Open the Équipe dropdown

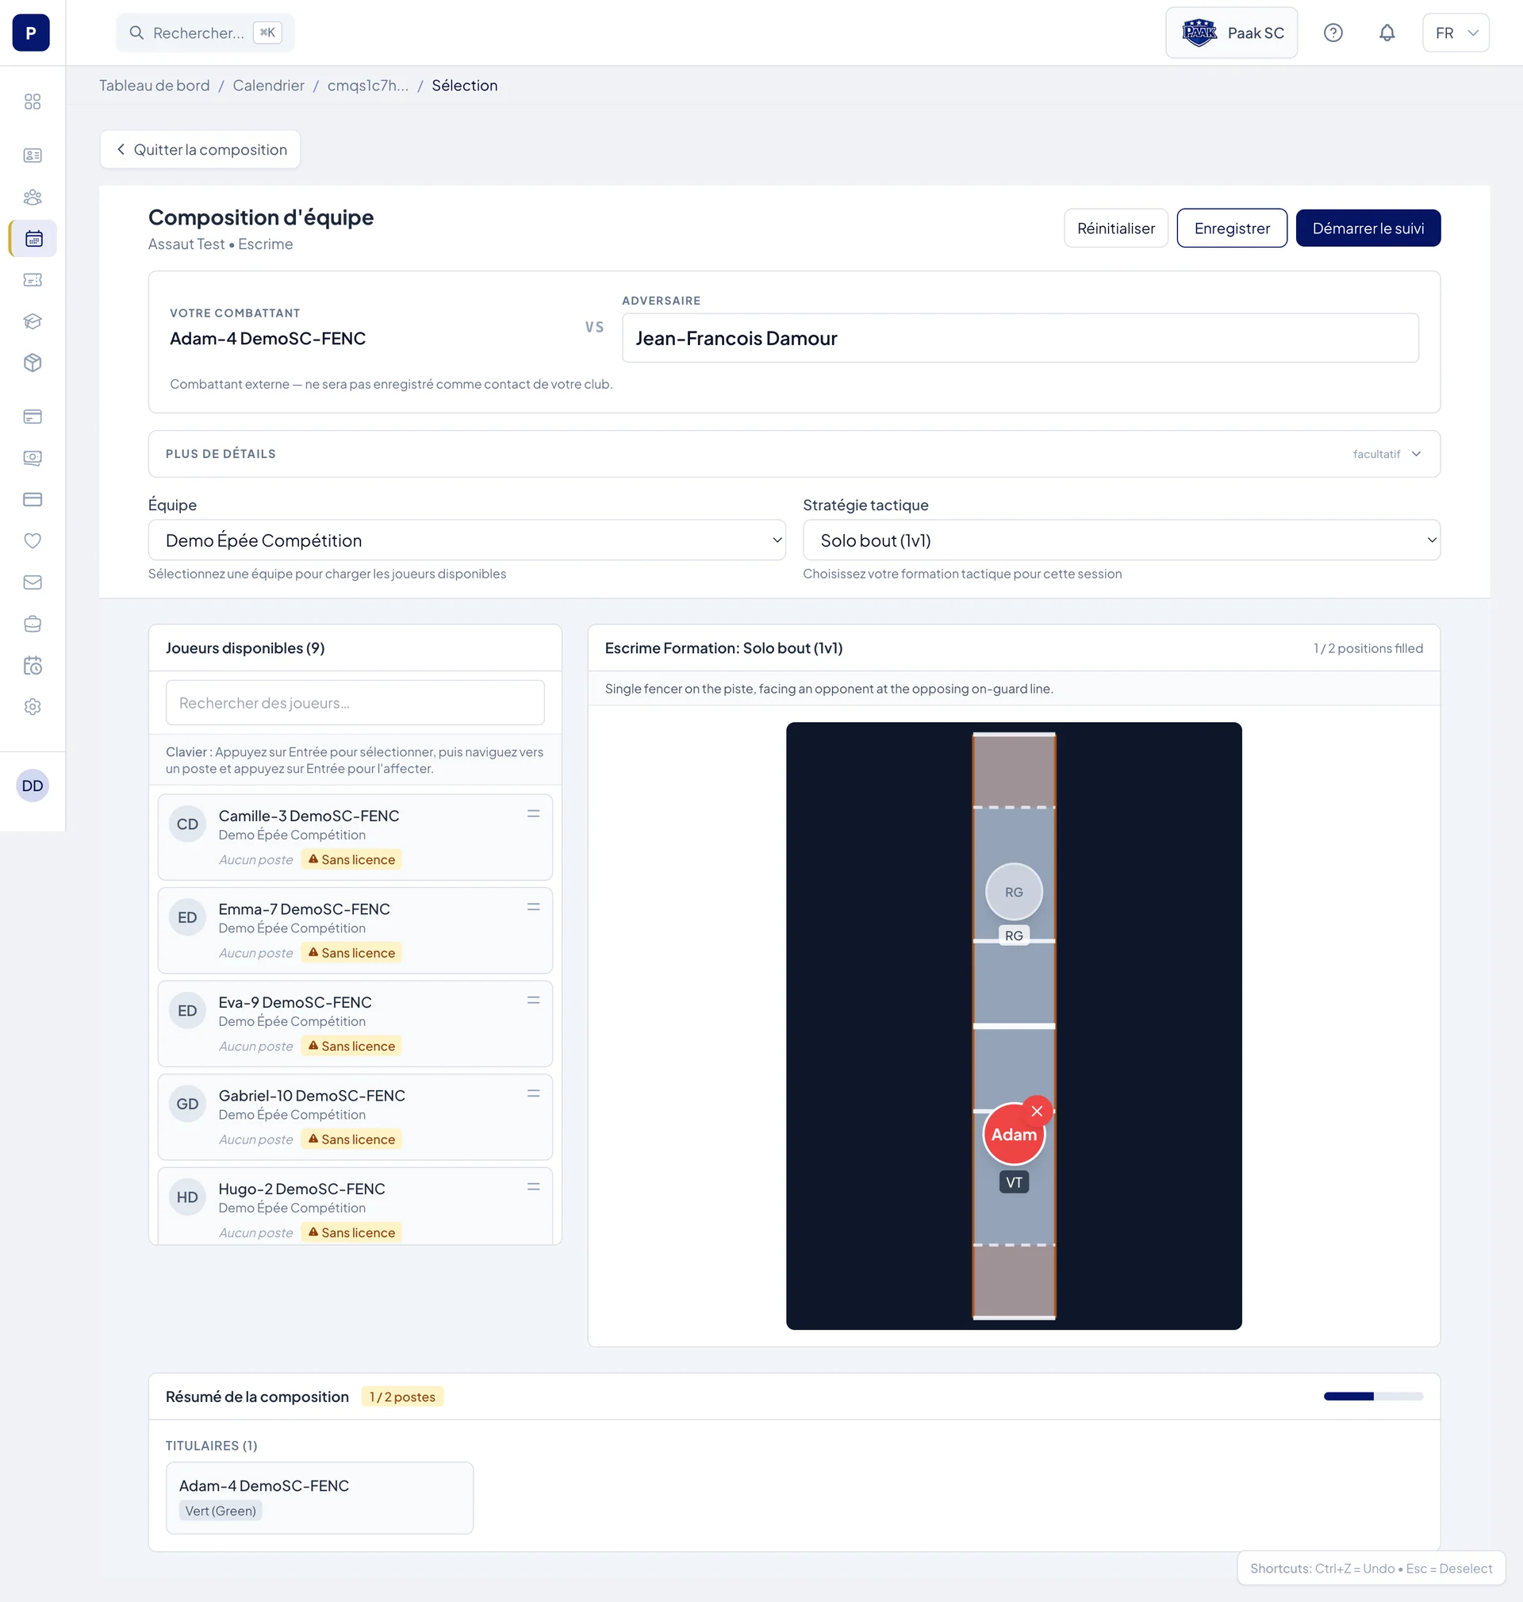click(466, 540)
